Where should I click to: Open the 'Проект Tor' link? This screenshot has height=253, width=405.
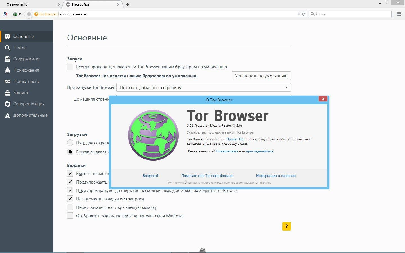point(235,139)
